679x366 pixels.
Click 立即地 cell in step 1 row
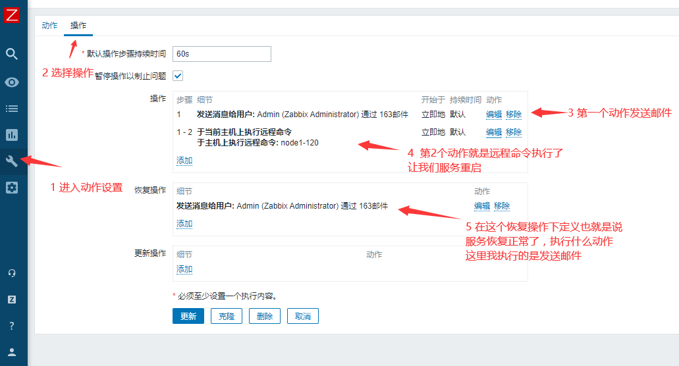[x=433, y=115]
